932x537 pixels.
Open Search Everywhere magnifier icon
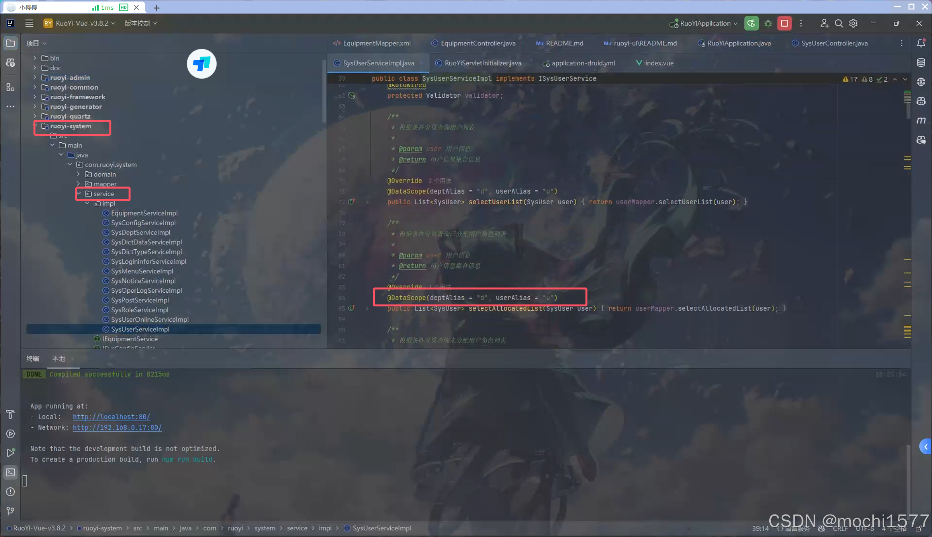[838, 23]
